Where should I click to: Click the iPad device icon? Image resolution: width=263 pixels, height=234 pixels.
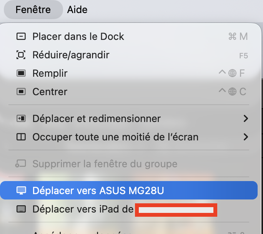[x=21, y=209]
